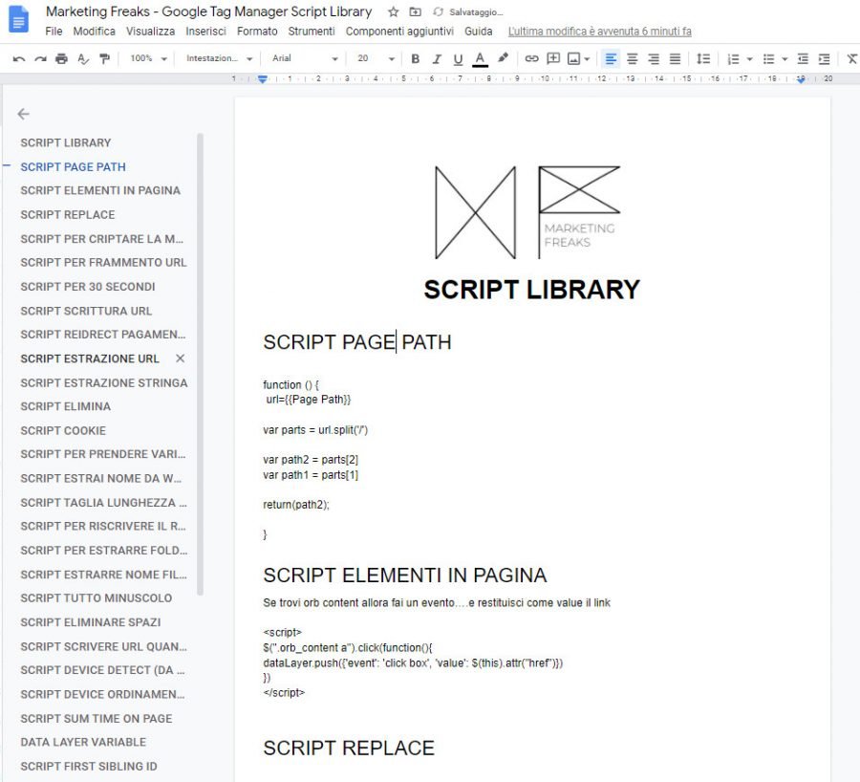Align text right
Screen dimensions: 860x782
654,58
